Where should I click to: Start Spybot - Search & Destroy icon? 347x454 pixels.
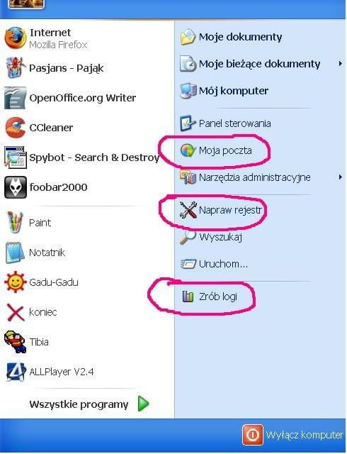click(16, 157)
